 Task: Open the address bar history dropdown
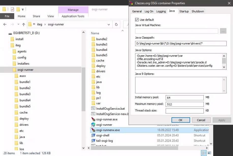(x=109, y=24)
